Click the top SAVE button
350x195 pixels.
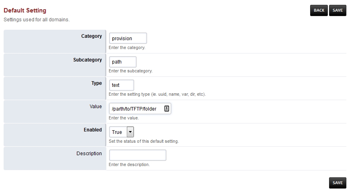point(338,10)
